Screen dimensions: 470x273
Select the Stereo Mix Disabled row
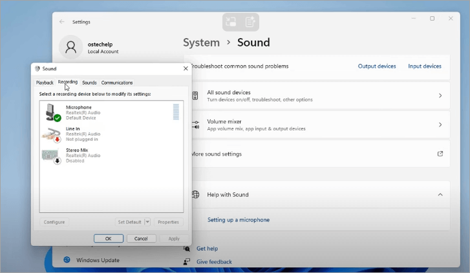(111, 156)
